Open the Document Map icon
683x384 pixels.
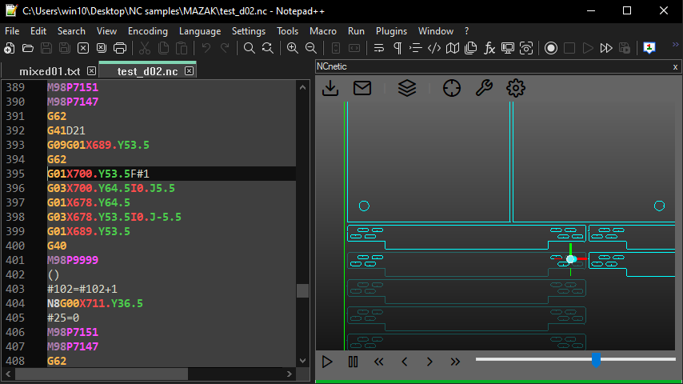tap(453, 48)
